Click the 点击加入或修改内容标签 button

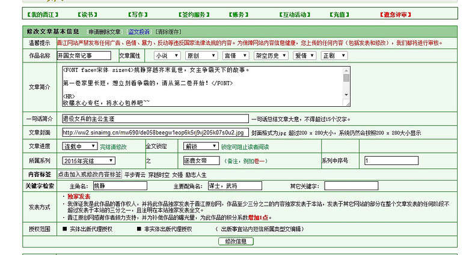tap(90, 175)
